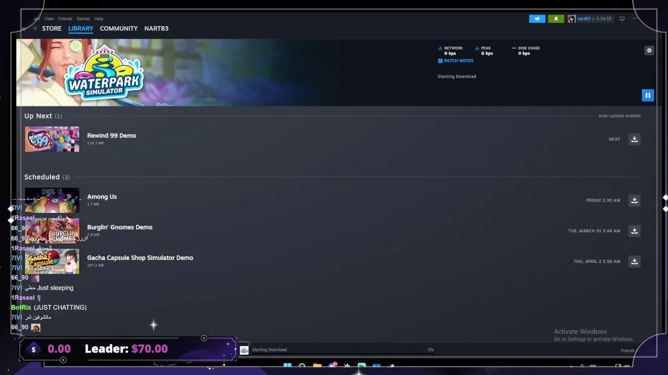Open the Friends chat button
Viewport: 668px width, 375px height.
click(x=628, y=351)
